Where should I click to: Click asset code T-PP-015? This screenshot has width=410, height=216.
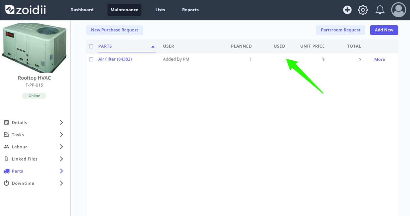coord(34,85)
